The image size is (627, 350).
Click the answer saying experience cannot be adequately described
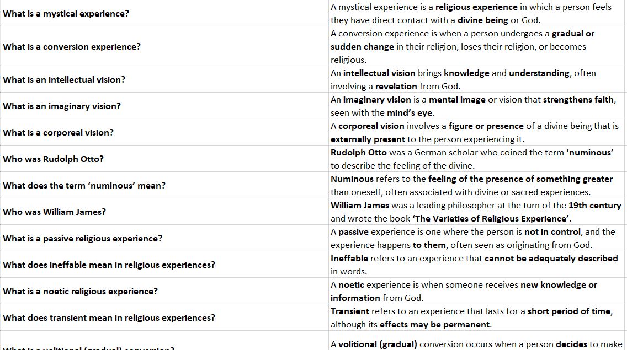tap(474, 265)
